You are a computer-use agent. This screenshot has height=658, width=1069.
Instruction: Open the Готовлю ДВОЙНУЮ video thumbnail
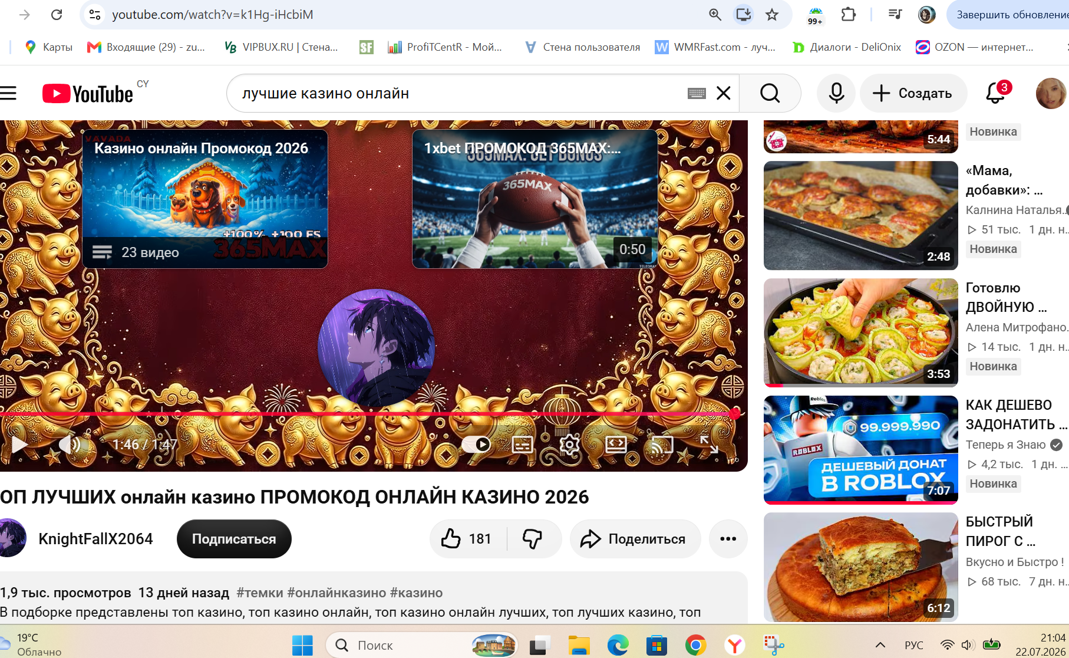[861, 333]
